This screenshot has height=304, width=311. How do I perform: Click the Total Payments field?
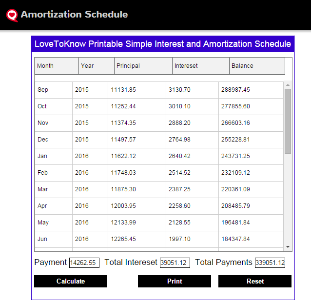(x=270, y=263)
